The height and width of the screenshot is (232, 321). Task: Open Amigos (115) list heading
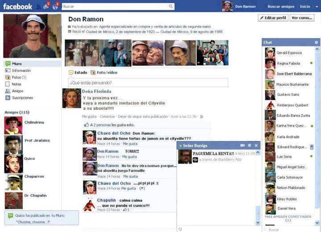pos(17,112)
